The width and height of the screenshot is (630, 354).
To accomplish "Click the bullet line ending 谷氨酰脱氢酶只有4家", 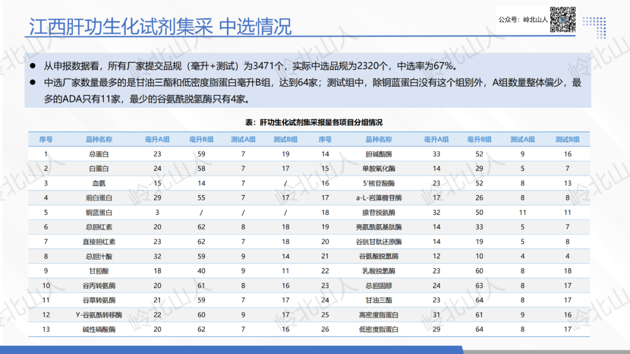I will 147,98.
